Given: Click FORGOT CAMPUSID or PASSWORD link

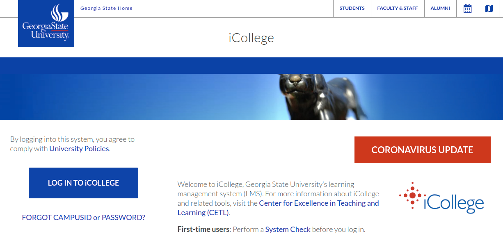Looking at the screenshot, I should [x=83, y=217].
